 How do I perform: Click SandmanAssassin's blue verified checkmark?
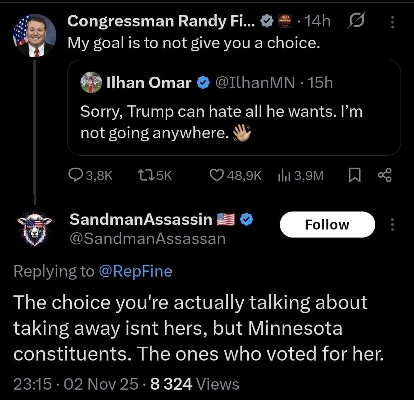pyautogui.click(x=246, y=220)
